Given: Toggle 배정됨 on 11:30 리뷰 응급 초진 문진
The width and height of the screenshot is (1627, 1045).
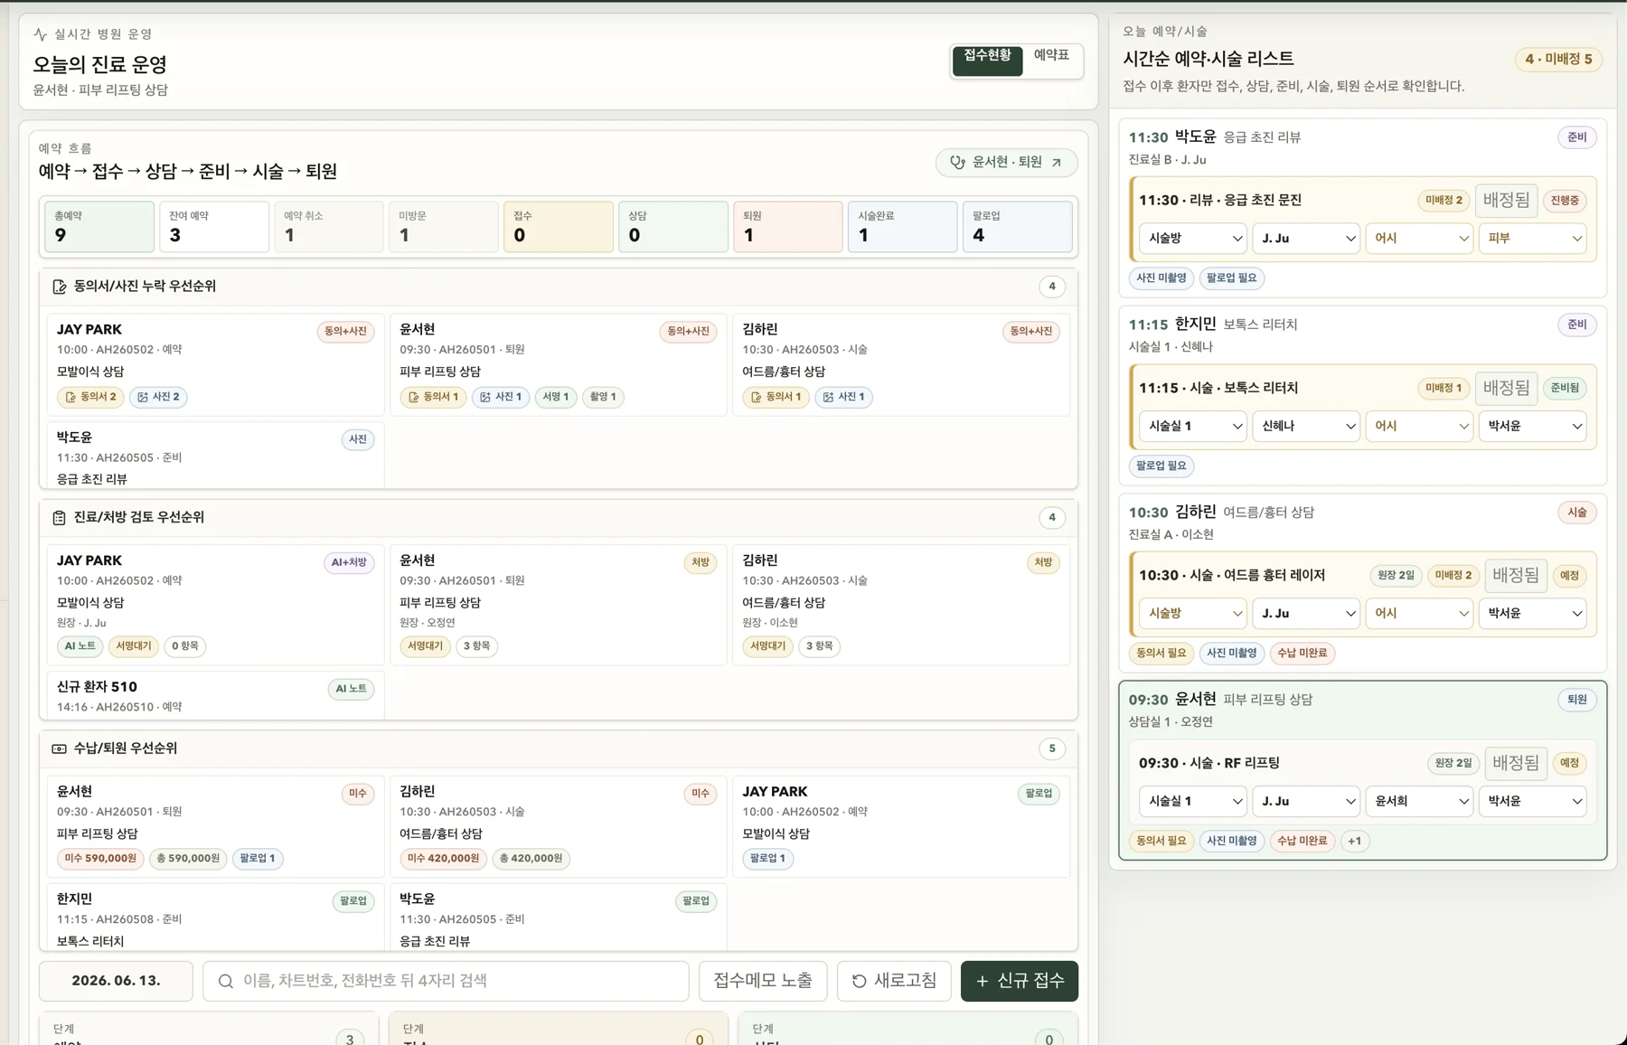Looking at the screenshot, I should point(1506,200).
